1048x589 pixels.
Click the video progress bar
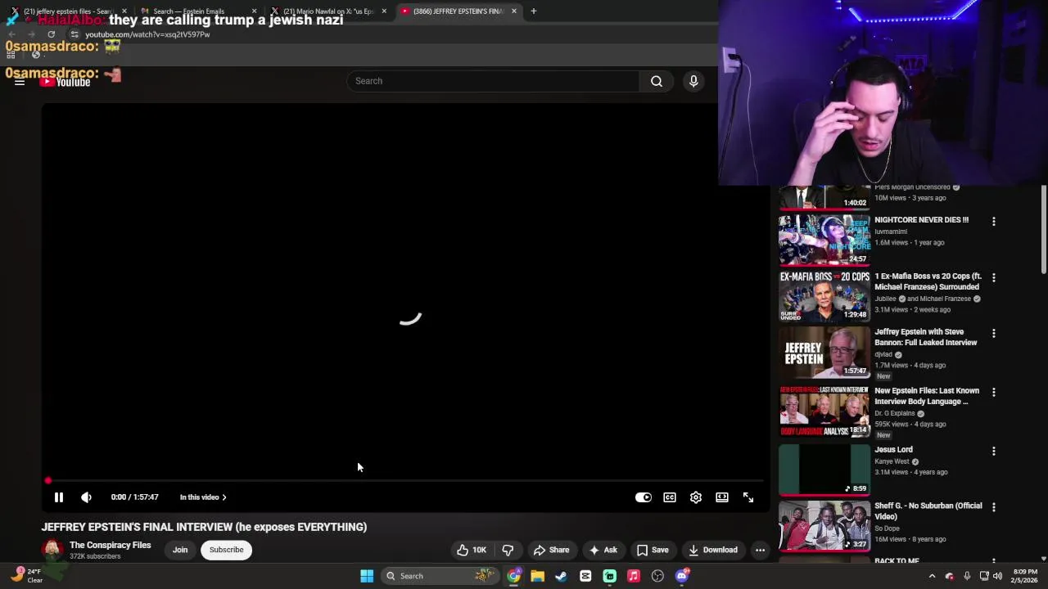405,481
